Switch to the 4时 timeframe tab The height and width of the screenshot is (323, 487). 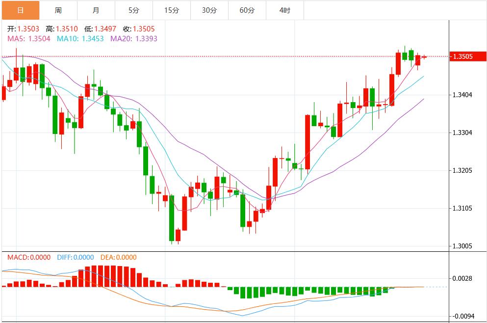[284, 10]
